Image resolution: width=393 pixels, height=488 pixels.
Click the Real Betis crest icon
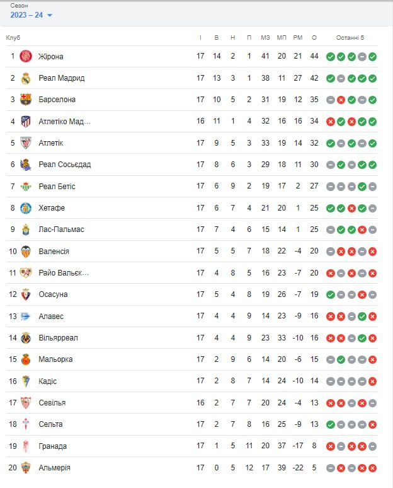click(x=26, y=186)
